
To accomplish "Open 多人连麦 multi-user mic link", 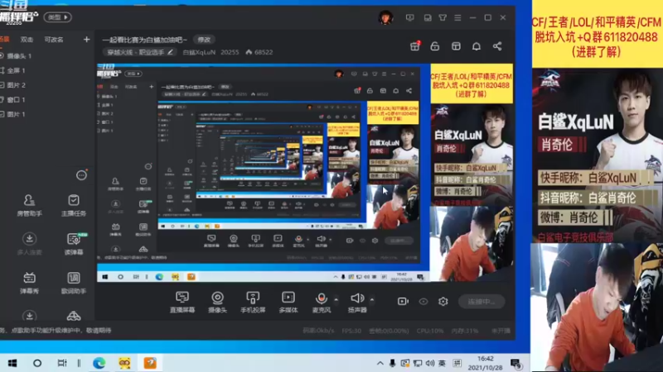I will 29,244.
